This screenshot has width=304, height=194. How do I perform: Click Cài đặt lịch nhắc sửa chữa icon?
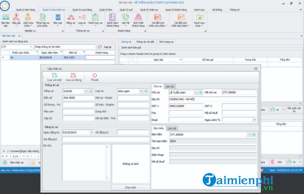tap(158, 20)
